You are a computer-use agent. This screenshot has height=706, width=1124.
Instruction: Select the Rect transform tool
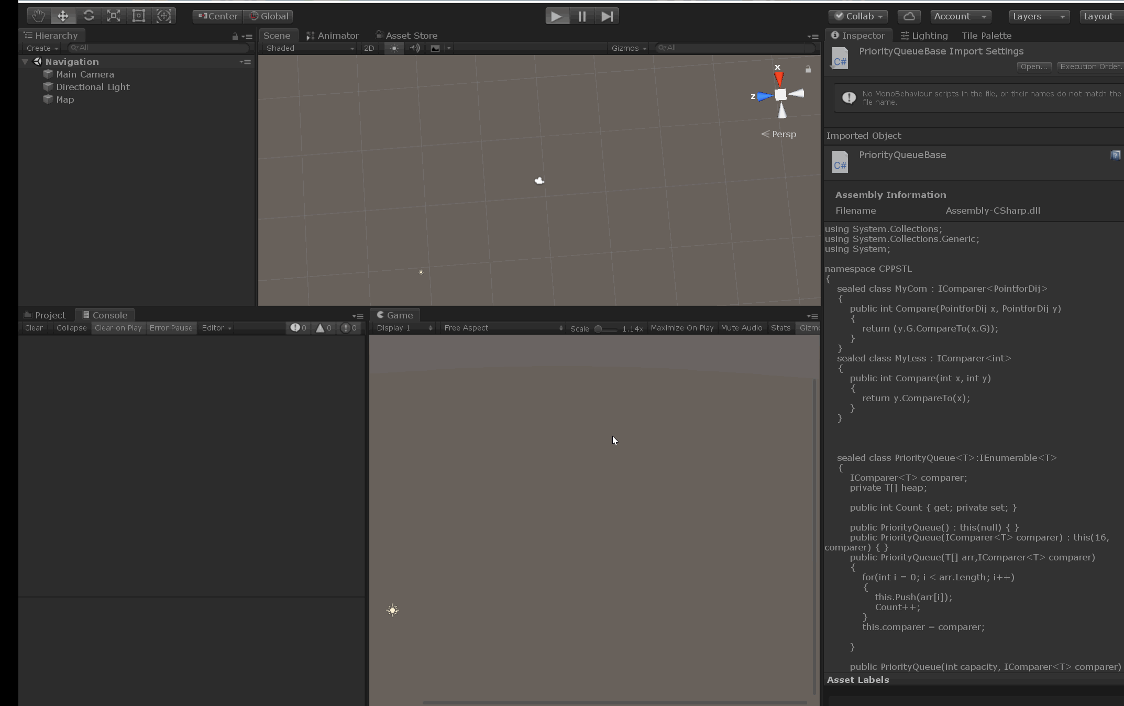139,16
